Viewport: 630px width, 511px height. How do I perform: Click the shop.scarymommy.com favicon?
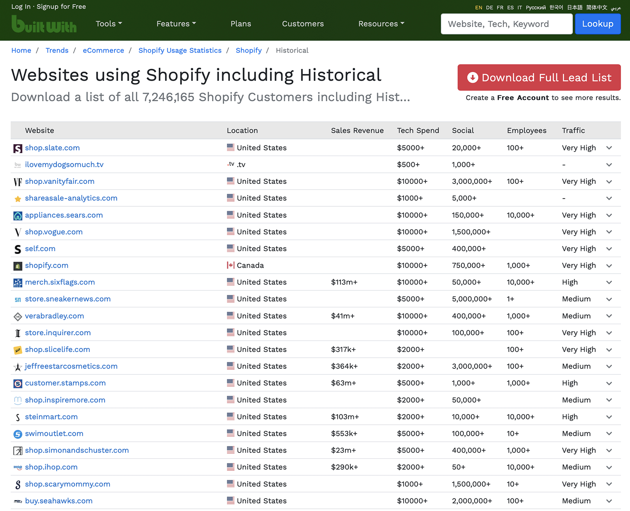click(18, 485)
